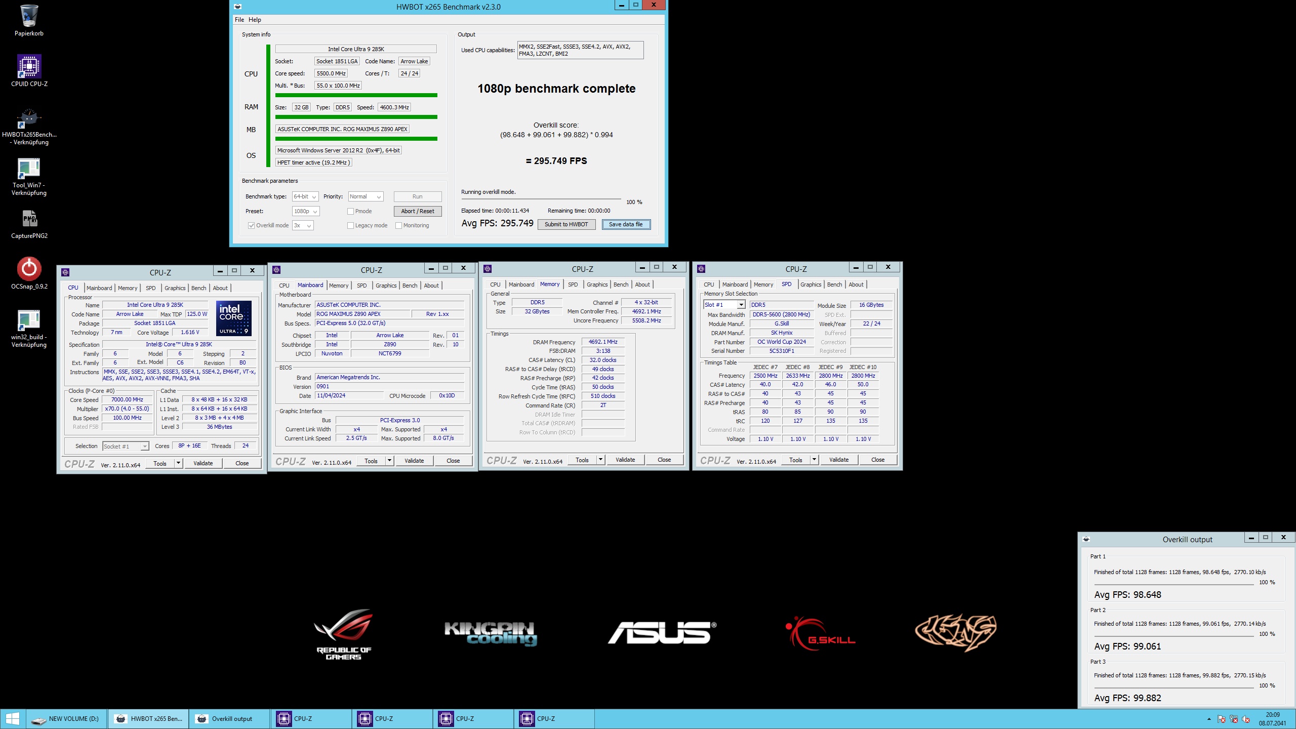Image resolution: width=1296 pixels, height=729 pixels.
Task: Click the Avg FPS: 295.749 result text
Action: pyautogui.click(x=497, y=223)
